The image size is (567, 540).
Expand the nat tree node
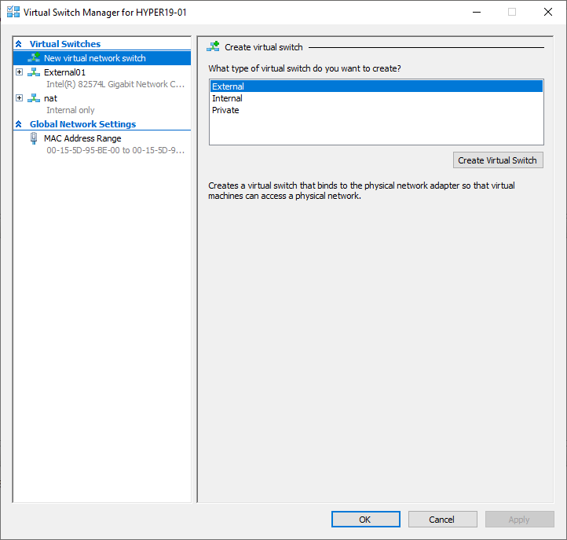click(x=20, y=98)
